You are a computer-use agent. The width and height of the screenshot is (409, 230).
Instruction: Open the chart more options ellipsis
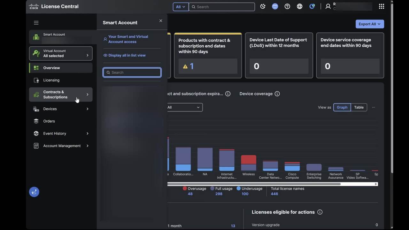click(x=374, y=107)
